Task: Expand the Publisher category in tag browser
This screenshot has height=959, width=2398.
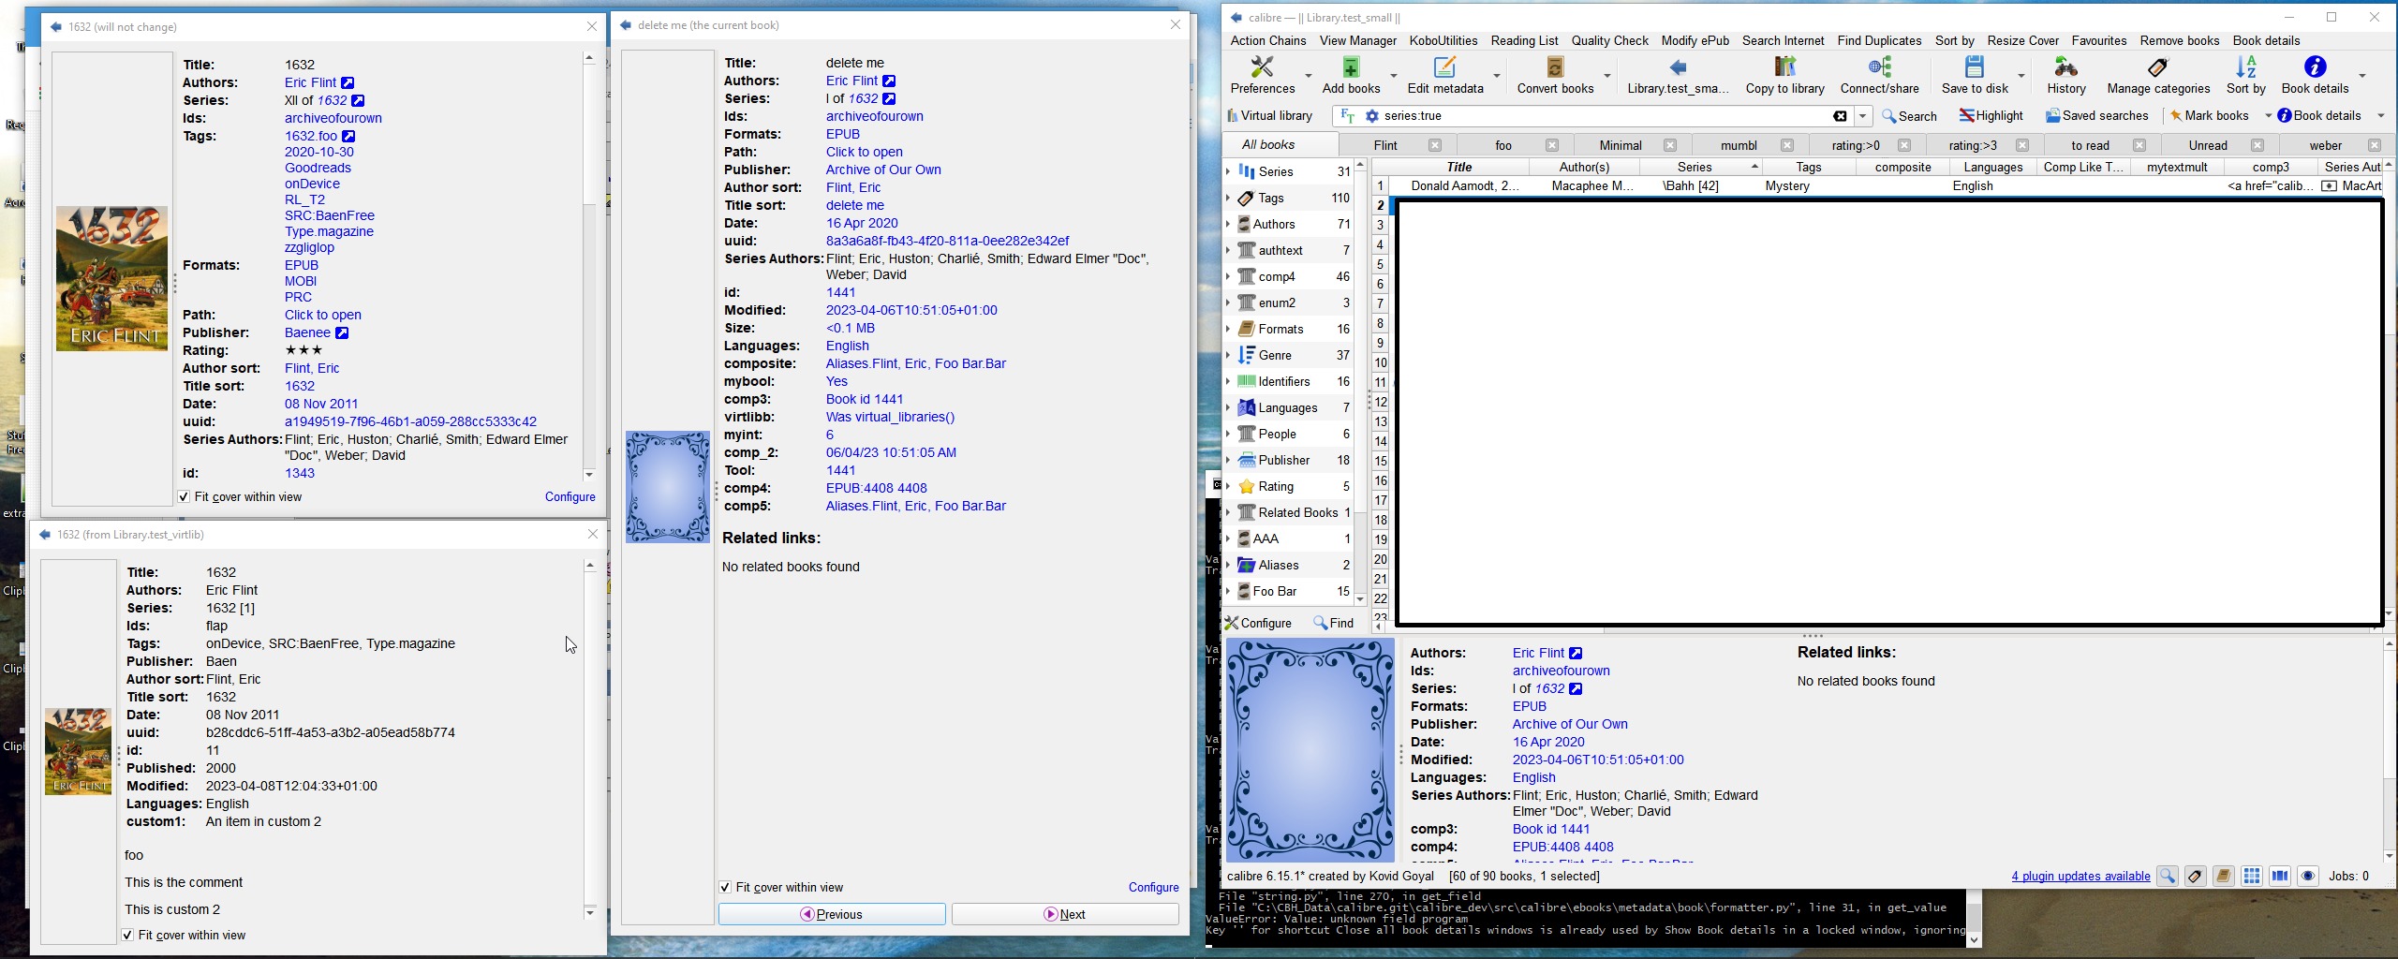Action: coord(1228,460)
